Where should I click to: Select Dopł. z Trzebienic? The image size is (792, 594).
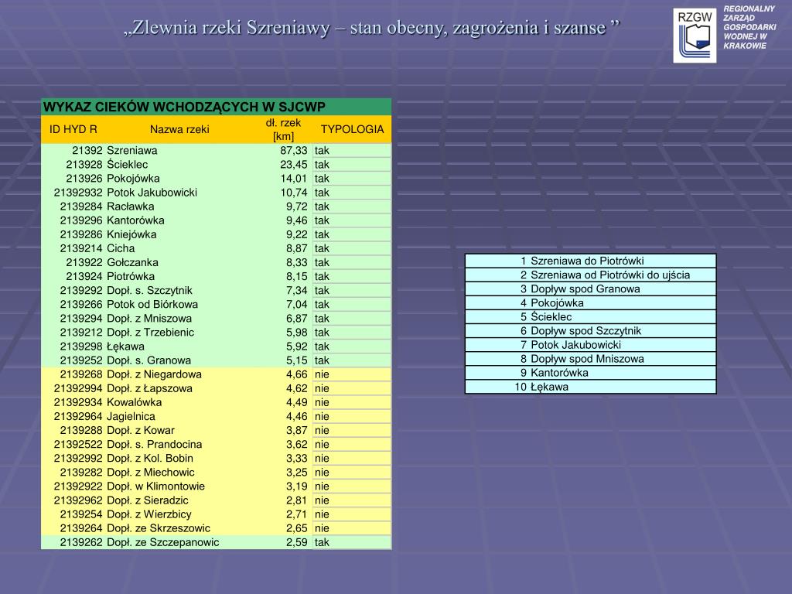[x=151, y=333]
